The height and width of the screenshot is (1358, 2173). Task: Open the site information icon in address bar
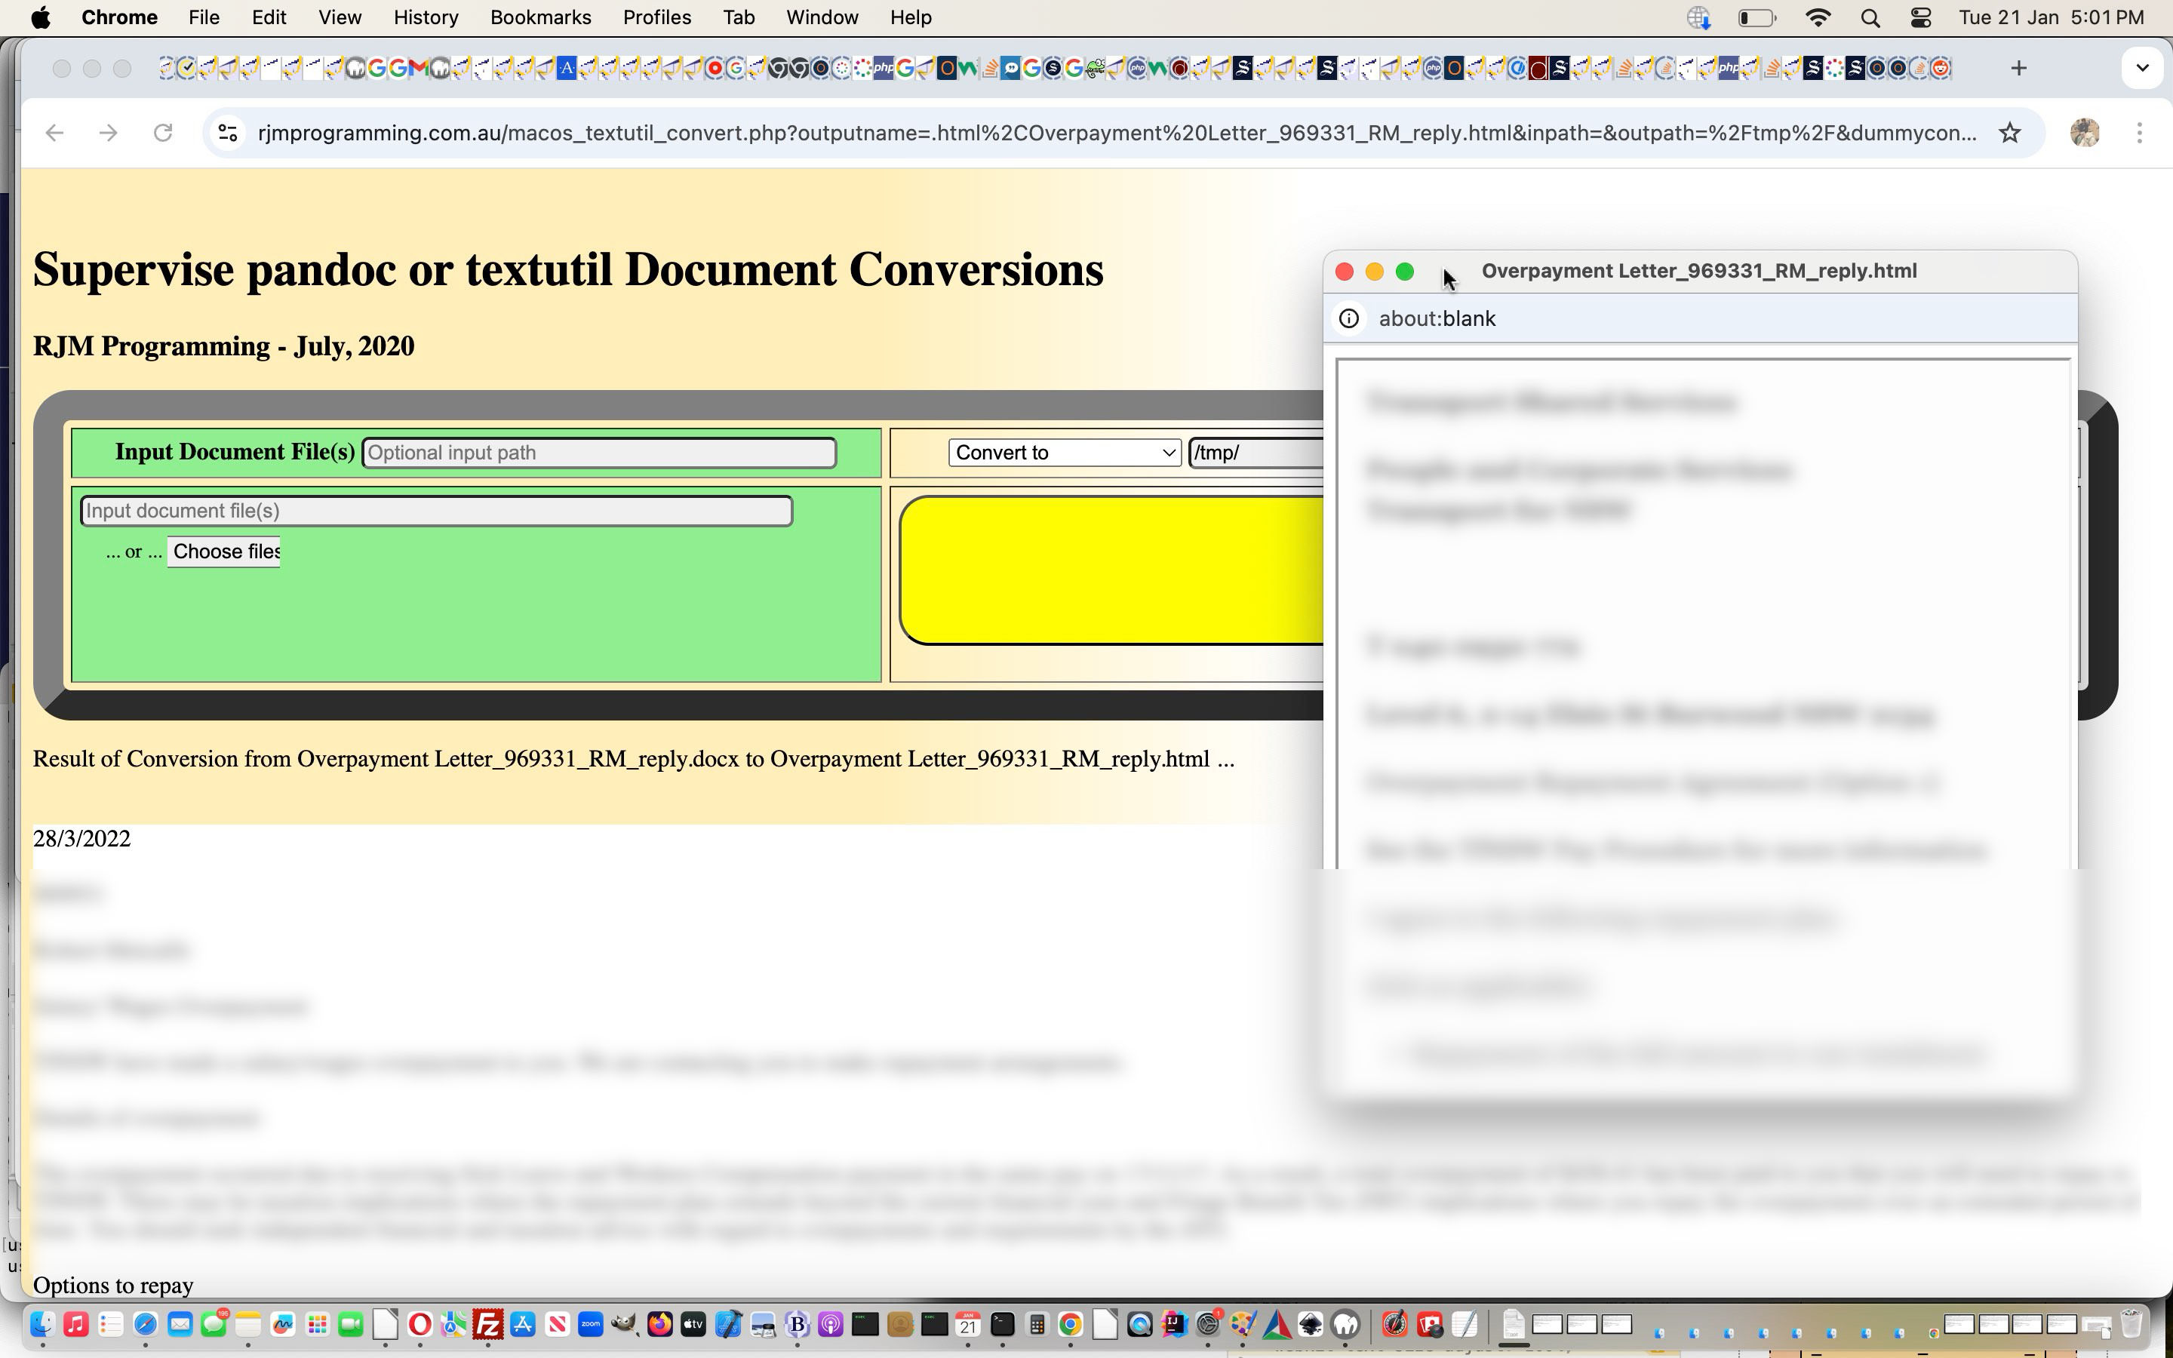tap(228, 133)
